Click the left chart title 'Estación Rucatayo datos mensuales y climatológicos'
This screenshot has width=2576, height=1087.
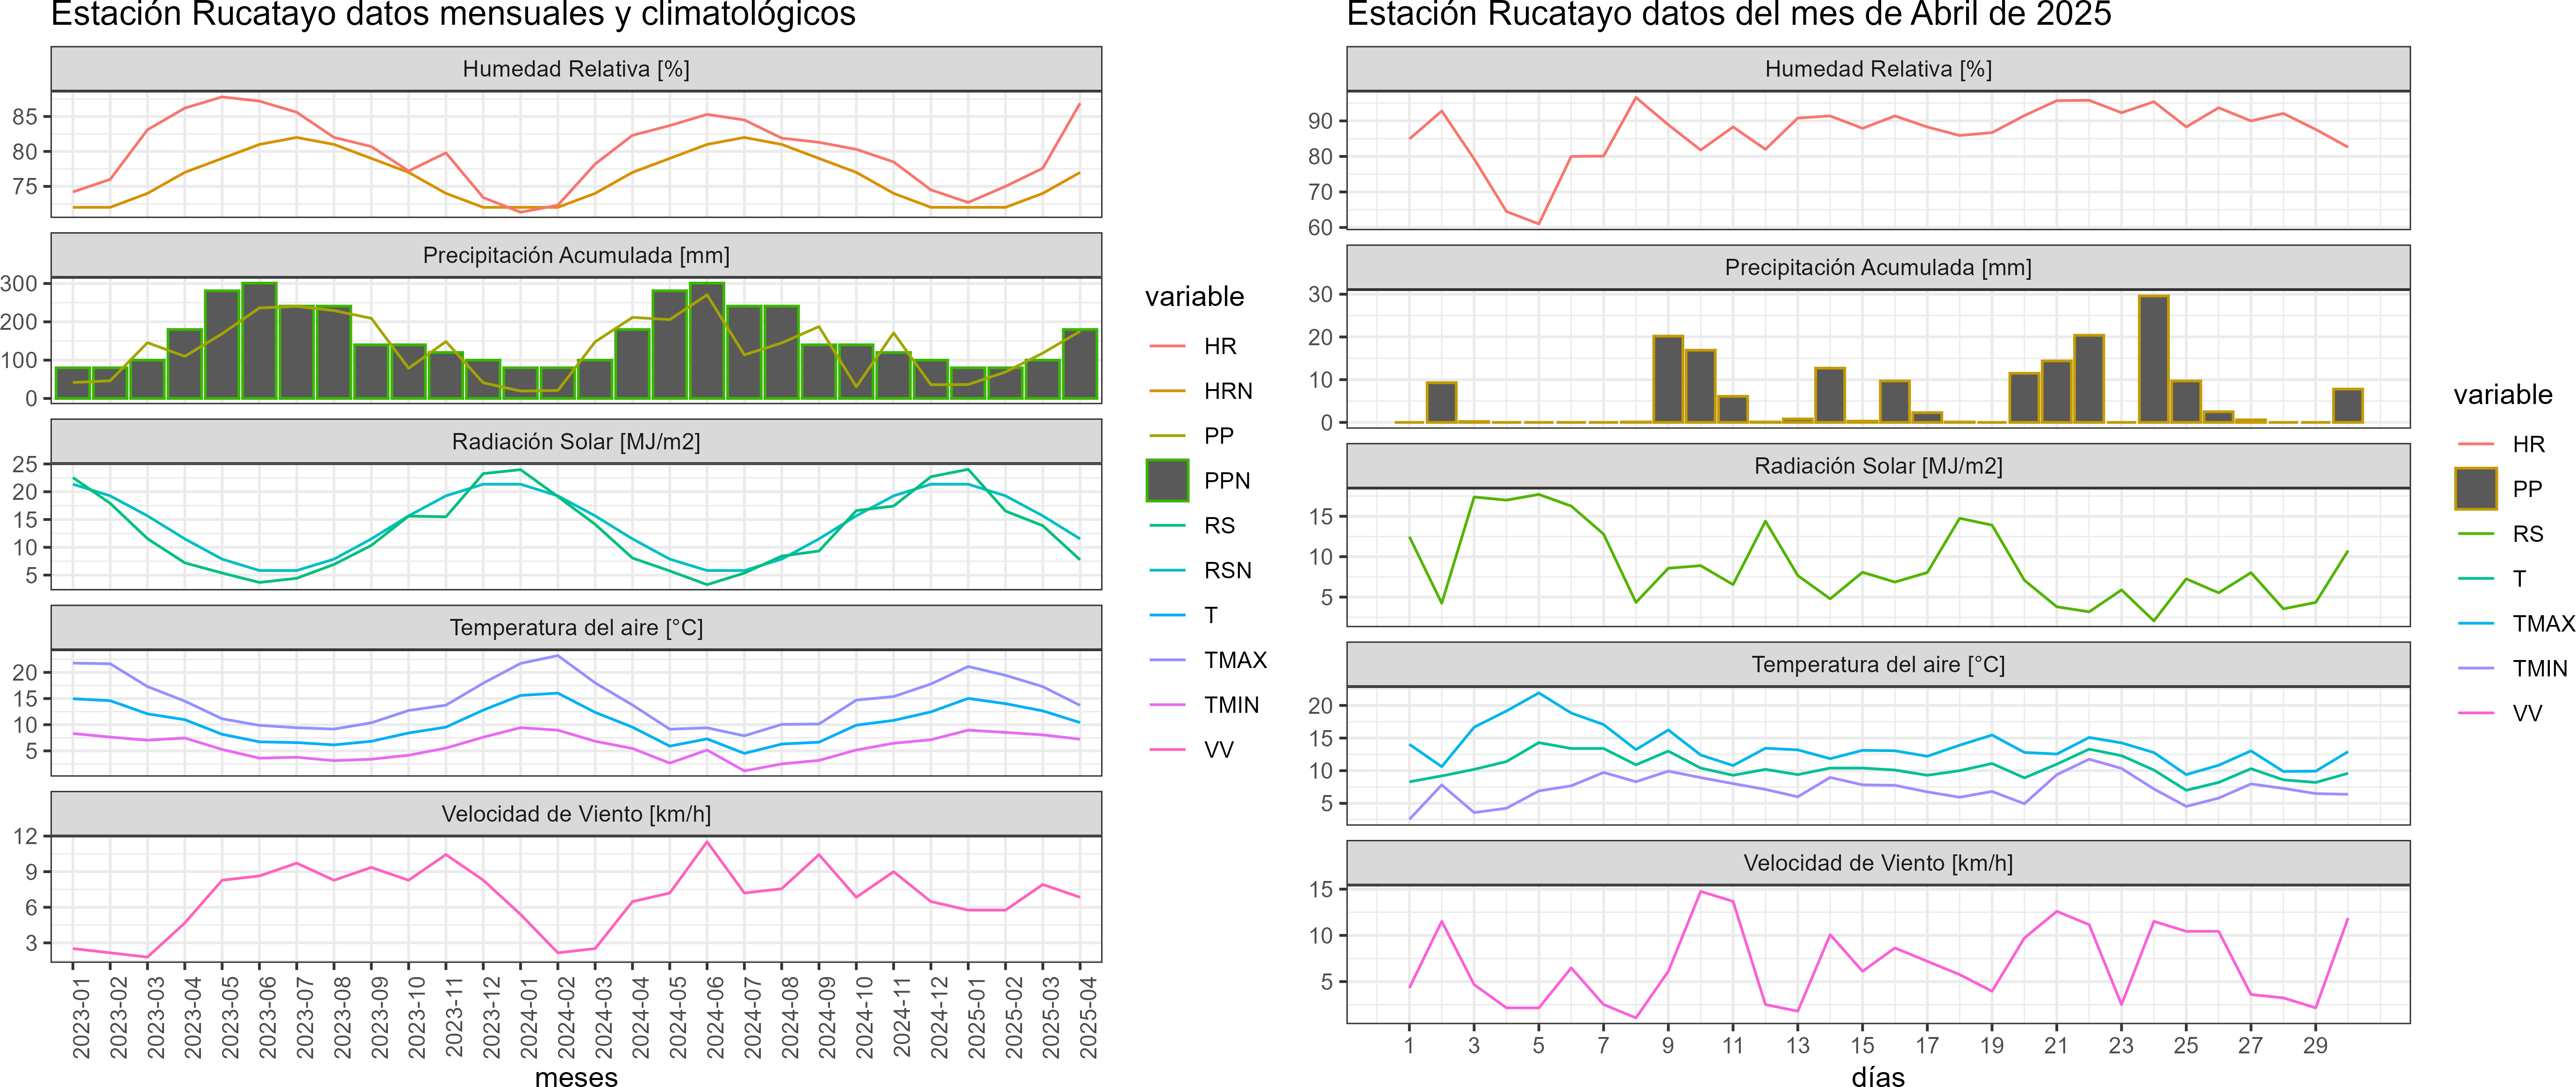coord(453,14)
